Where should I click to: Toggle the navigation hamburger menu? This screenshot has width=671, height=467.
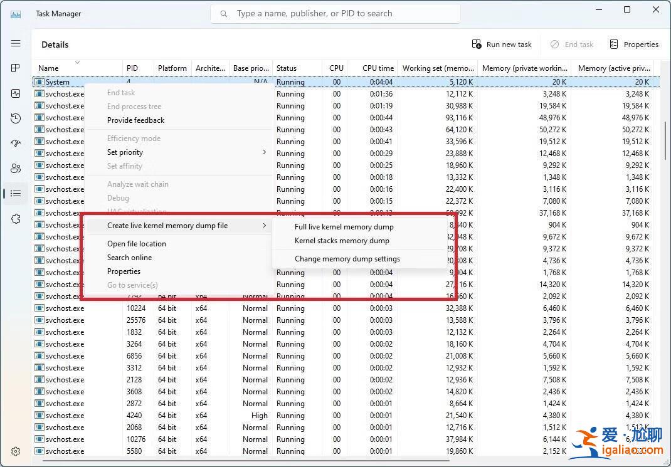pyautogui.click(x=15, y=43)
